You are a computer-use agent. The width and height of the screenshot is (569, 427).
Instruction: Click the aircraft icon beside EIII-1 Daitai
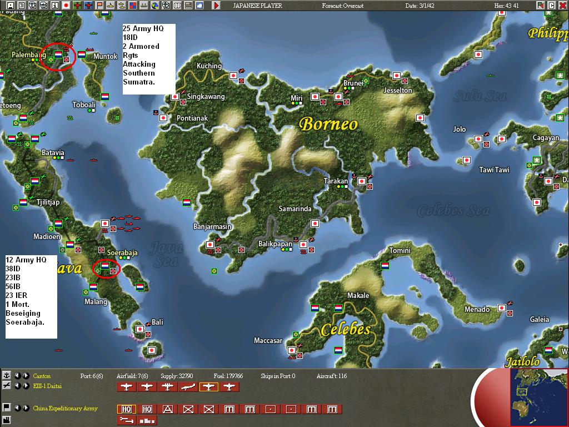[x=6, y=386]
